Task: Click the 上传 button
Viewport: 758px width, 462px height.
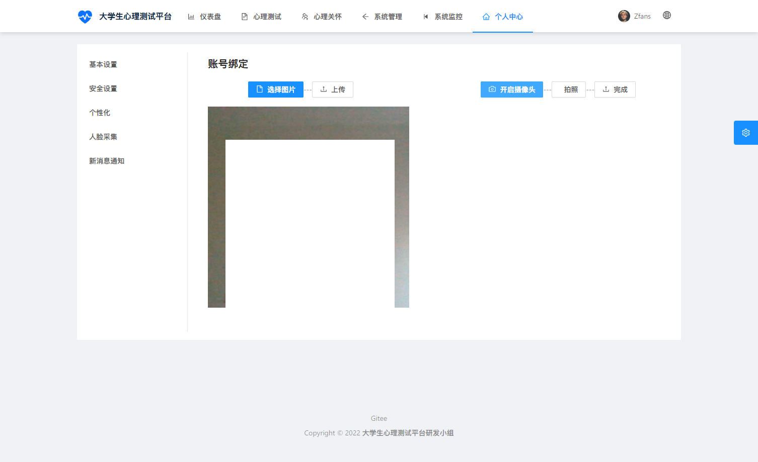Action: 333,89
